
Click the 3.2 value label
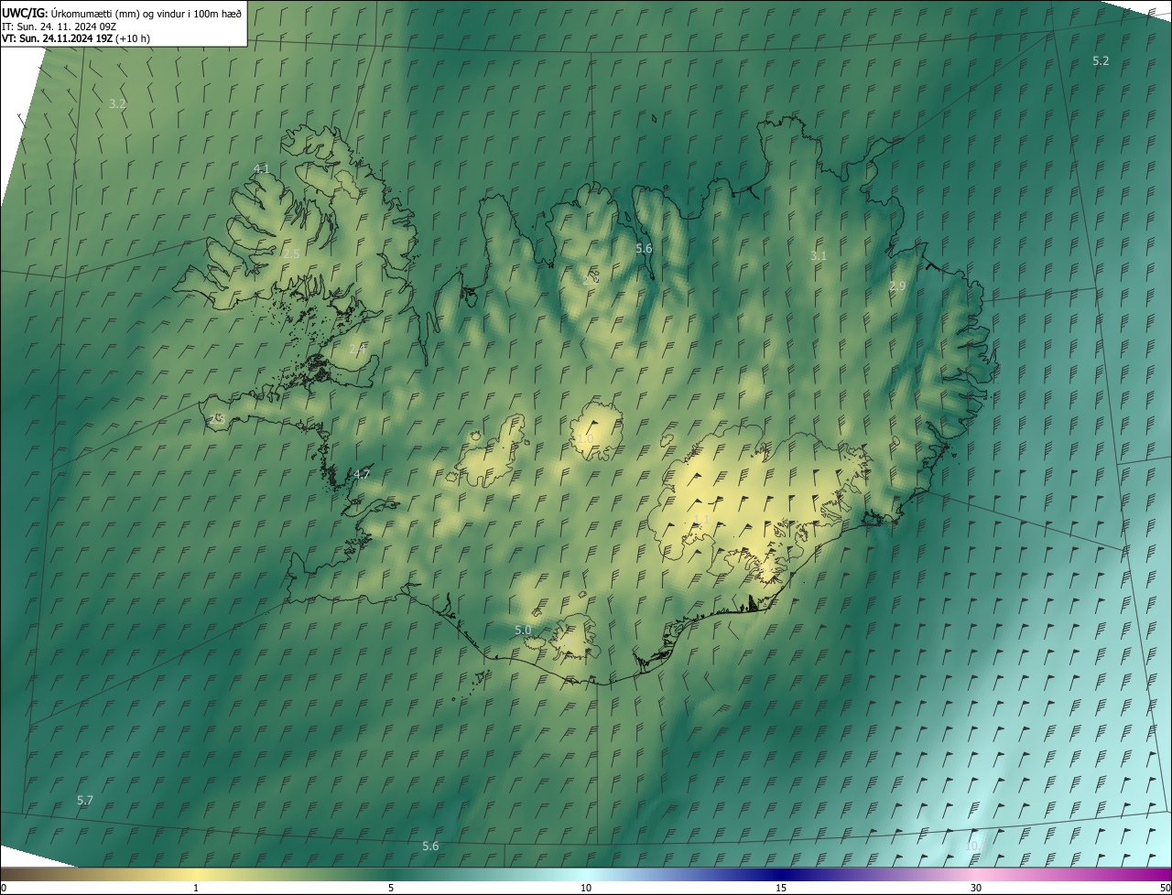[117, 103]
